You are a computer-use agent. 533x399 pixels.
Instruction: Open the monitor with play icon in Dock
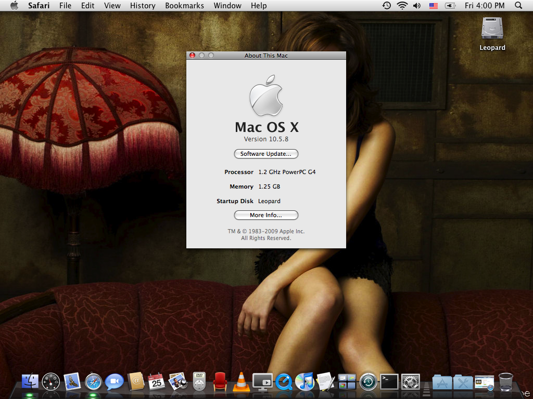[x=262, y=382]
